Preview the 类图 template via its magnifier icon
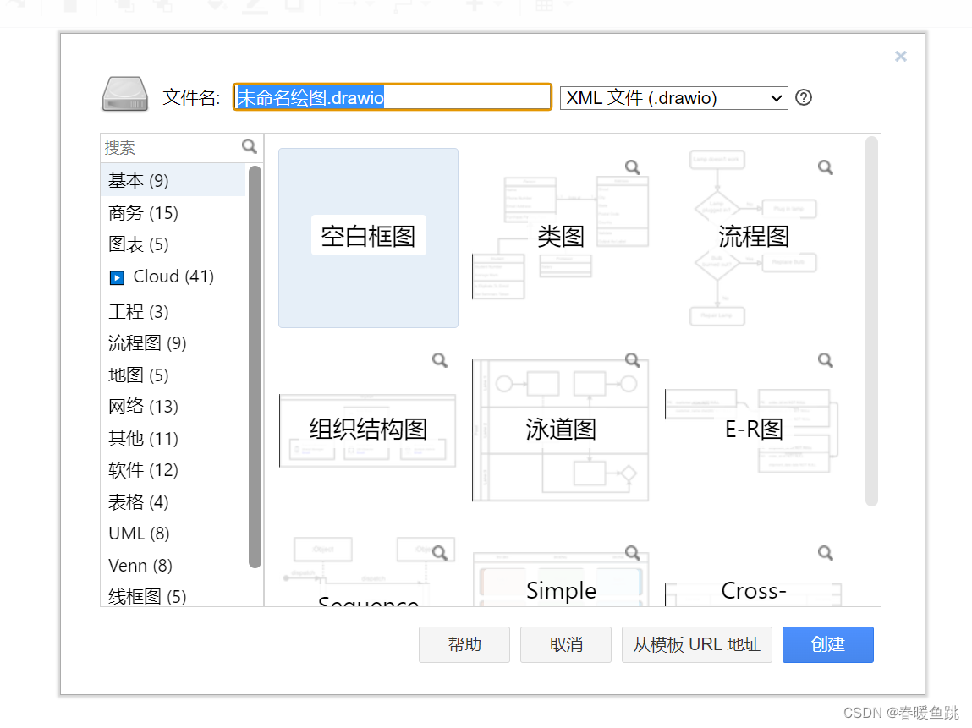 (632, 167)
